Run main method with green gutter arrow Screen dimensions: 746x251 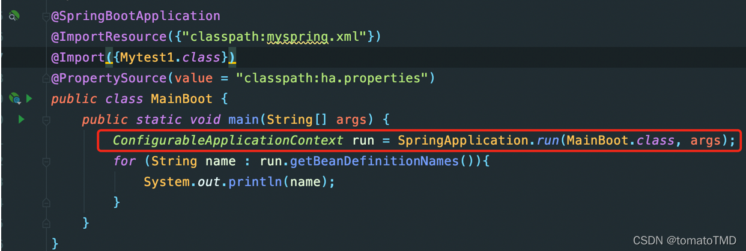click(22, 119)
